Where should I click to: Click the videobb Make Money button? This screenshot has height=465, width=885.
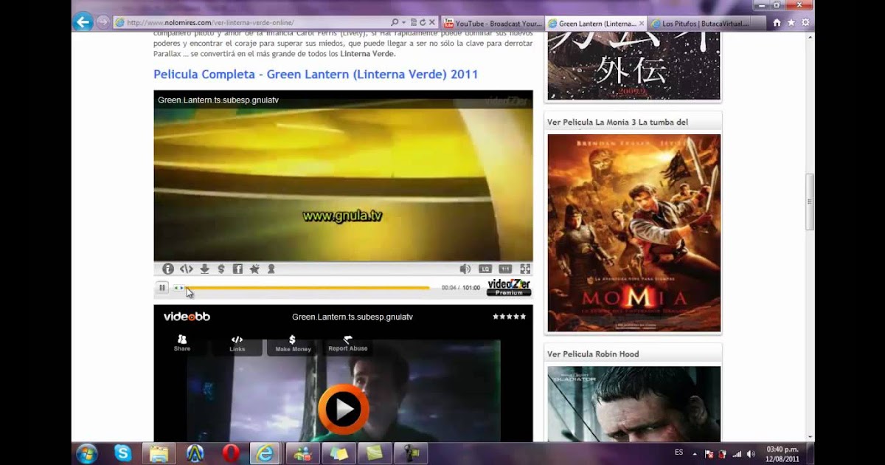(293, 344)
